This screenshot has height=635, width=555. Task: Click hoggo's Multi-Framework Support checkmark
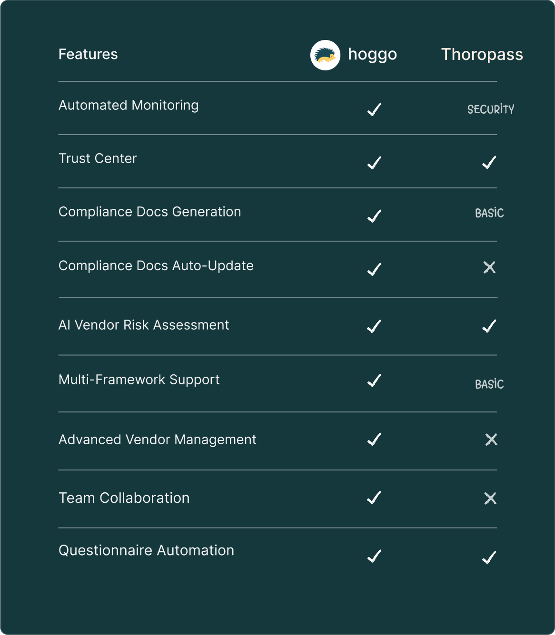[375, 381]
